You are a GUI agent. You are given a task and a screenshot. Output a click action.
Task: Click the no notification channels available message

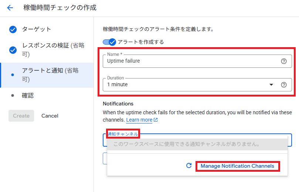pyautogui.click(x=186, y=144)
